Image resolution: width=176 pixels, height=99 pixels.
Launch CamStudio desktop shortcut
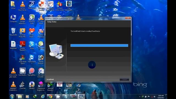point(23,72)
